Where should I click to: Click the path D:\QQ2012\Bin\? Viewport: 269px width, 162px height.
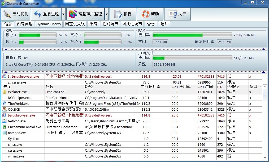coord(97,110)
